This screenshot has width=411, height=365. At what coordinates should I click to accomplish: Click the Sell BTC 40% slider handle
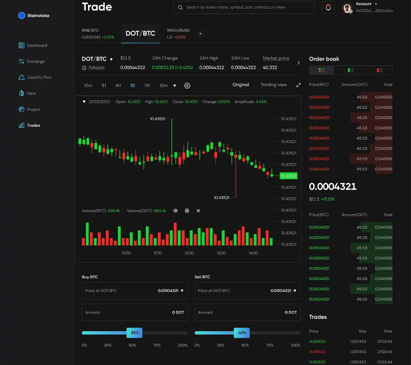tap(242, 333)
